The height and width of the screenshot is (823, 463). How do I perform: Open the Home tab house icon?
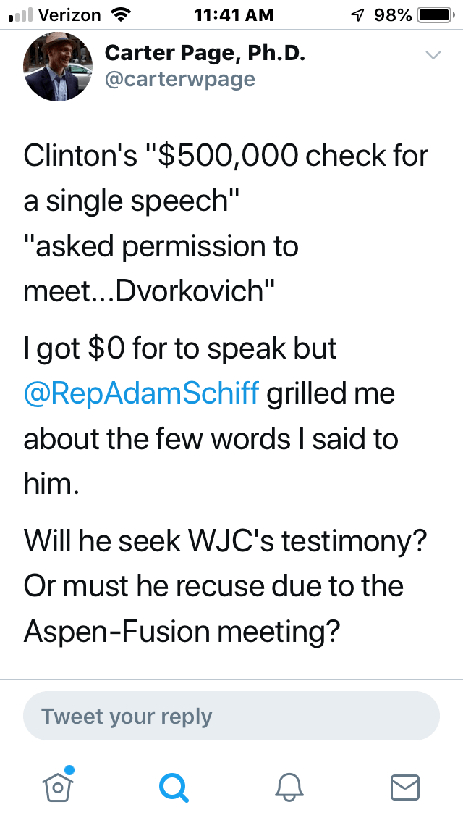click(57, 785)
